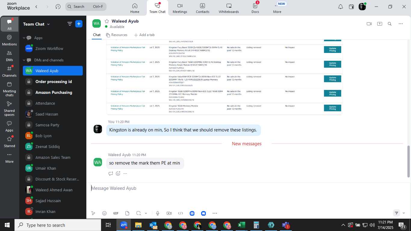
Task: Open Starred in the sidebar
Action: (9, 142)
